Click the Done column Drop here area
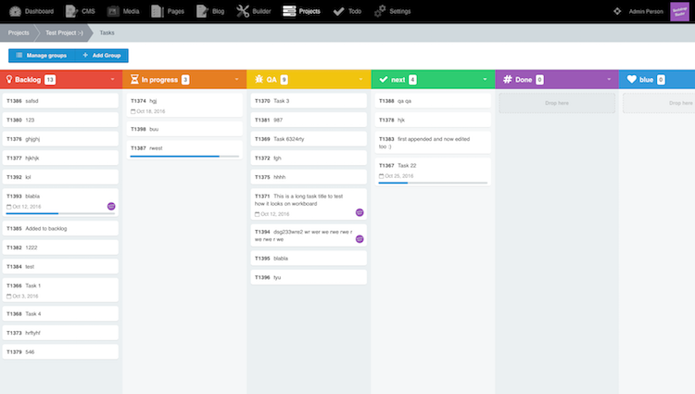The height and width of the screenshot is (394, 695). click(557, 103)
